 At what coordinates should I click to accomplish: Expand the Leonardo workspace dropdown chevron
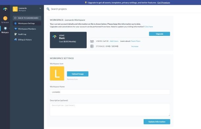40,8
